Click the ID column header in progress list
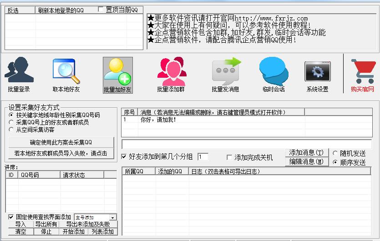 12,175
